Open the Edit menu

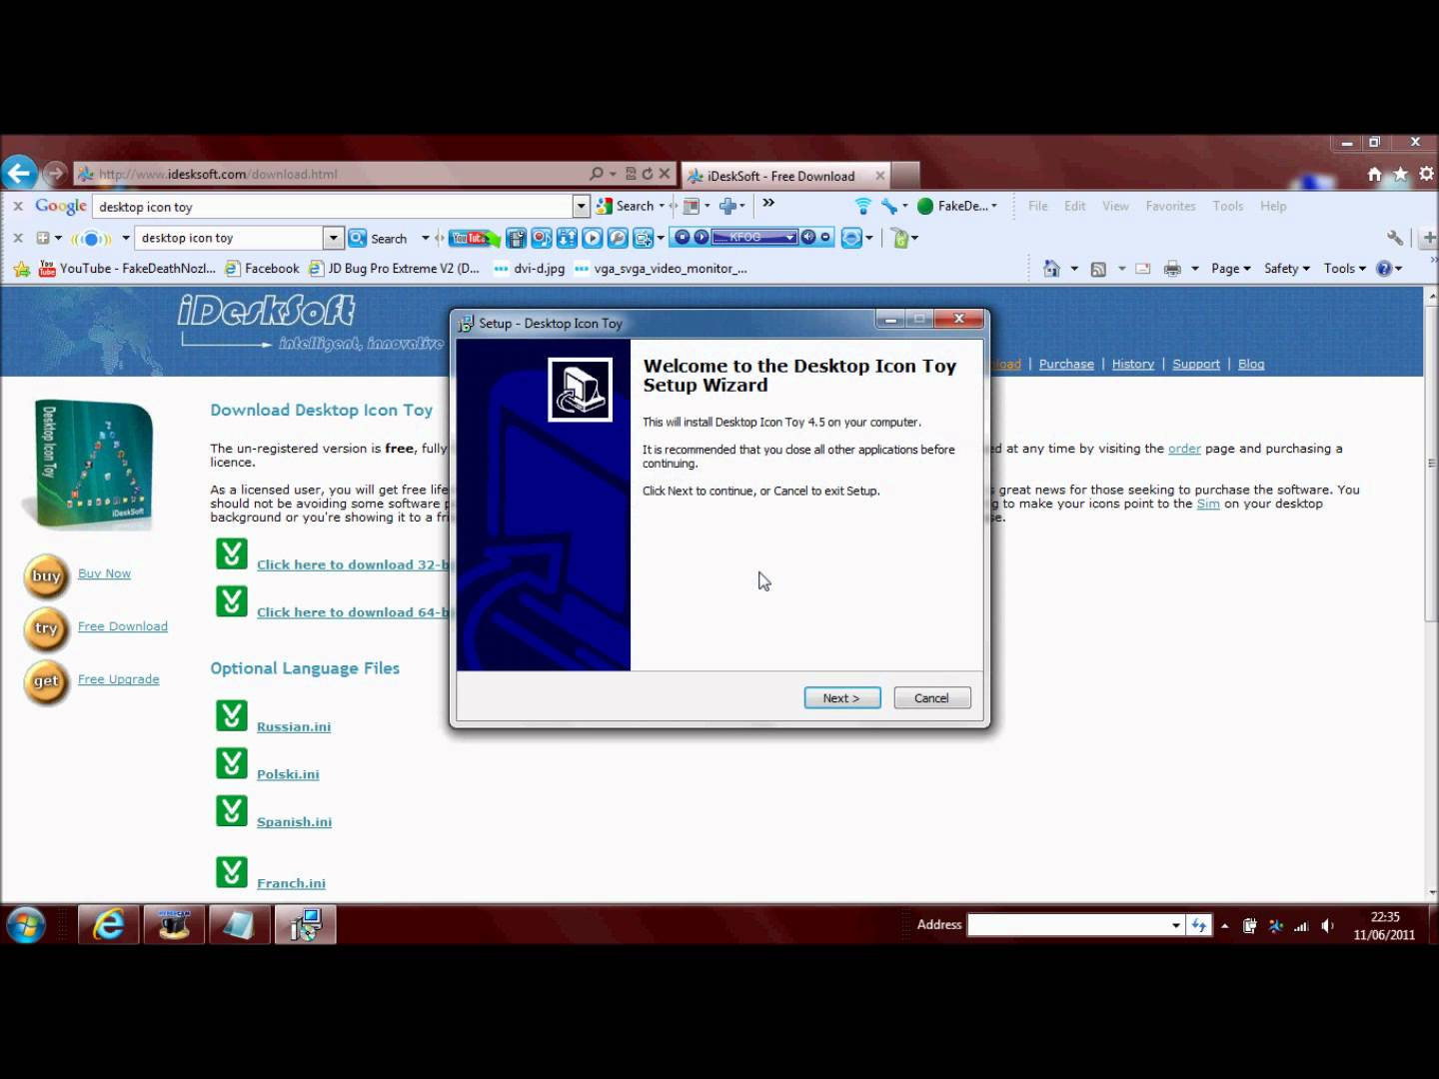pos(1075,206)
